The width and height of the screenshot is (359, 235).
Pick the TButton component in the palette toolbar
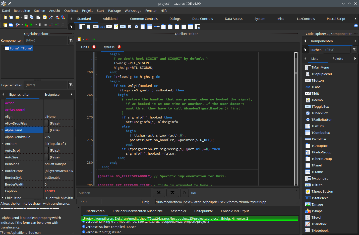(96, 27)
